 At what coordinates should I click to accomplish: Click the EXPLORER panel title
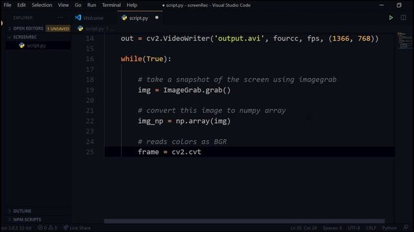[23, 17]
